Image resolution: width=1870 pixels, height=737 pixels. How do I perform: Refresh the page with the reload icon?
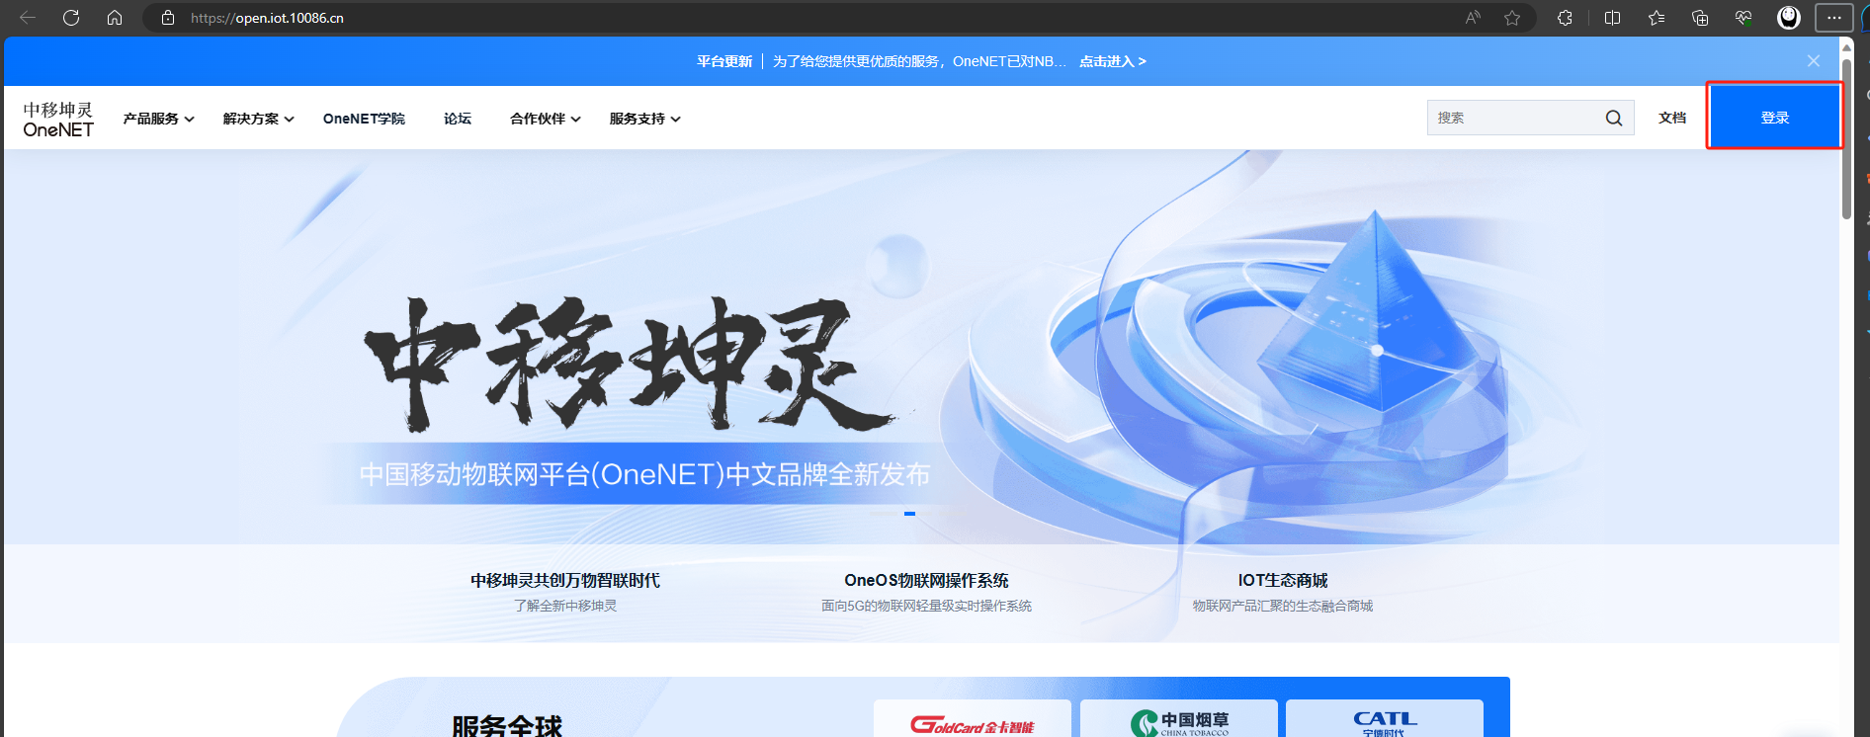point(71,18)
